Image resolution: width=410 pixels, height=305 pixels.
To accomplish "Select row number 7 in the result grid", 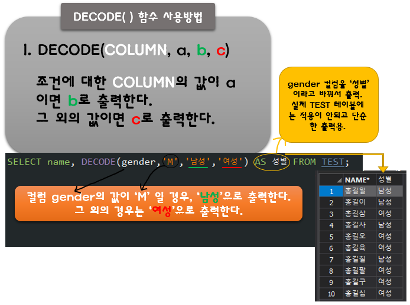I will point(331,260).
